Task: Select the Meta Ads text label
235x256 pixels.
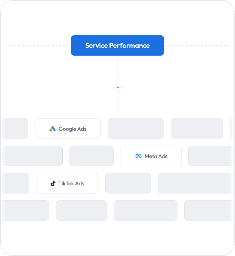Action: 156,156
